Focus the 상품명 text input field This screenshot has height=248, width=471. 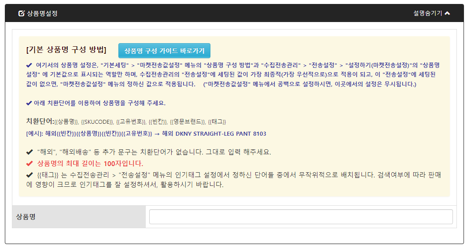301,217
